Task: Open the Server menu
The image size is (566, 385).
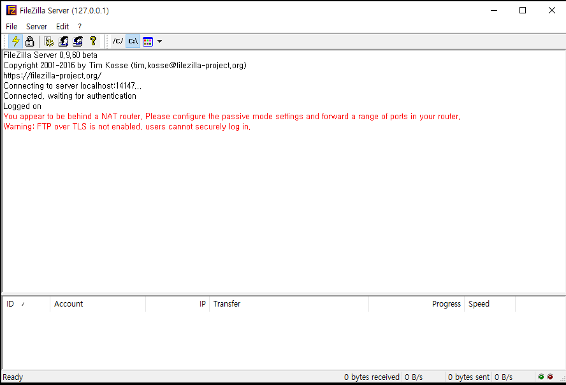Action: click(x=36, y=27)
